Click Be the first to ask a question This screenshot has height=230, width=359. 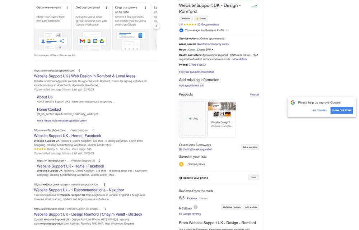(196, 149)
